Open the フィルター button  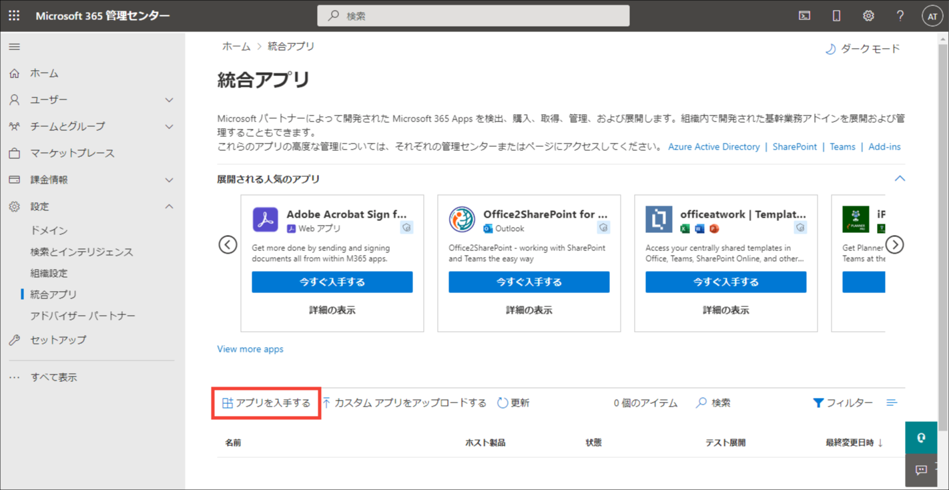click(843, 403)
